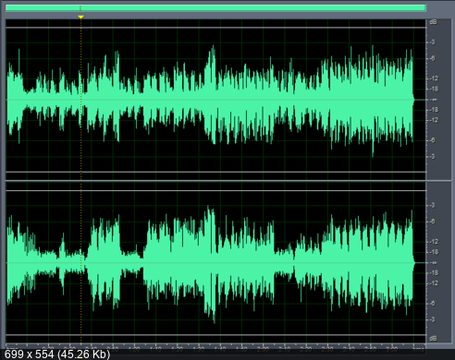Click the end of the left channel waveform
455x360 pixels.
(413, 100)
